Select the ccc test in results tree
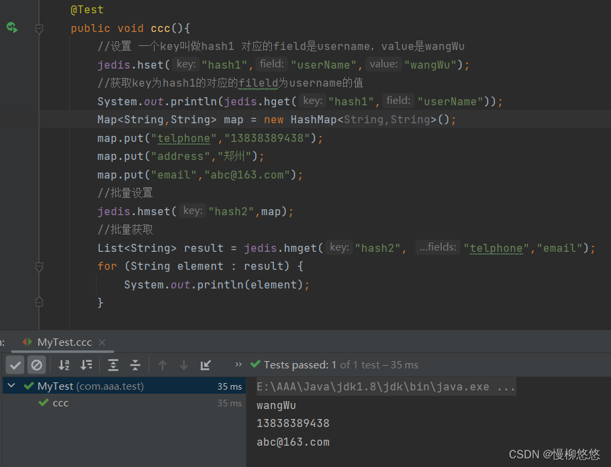 [x=60, y=402]
